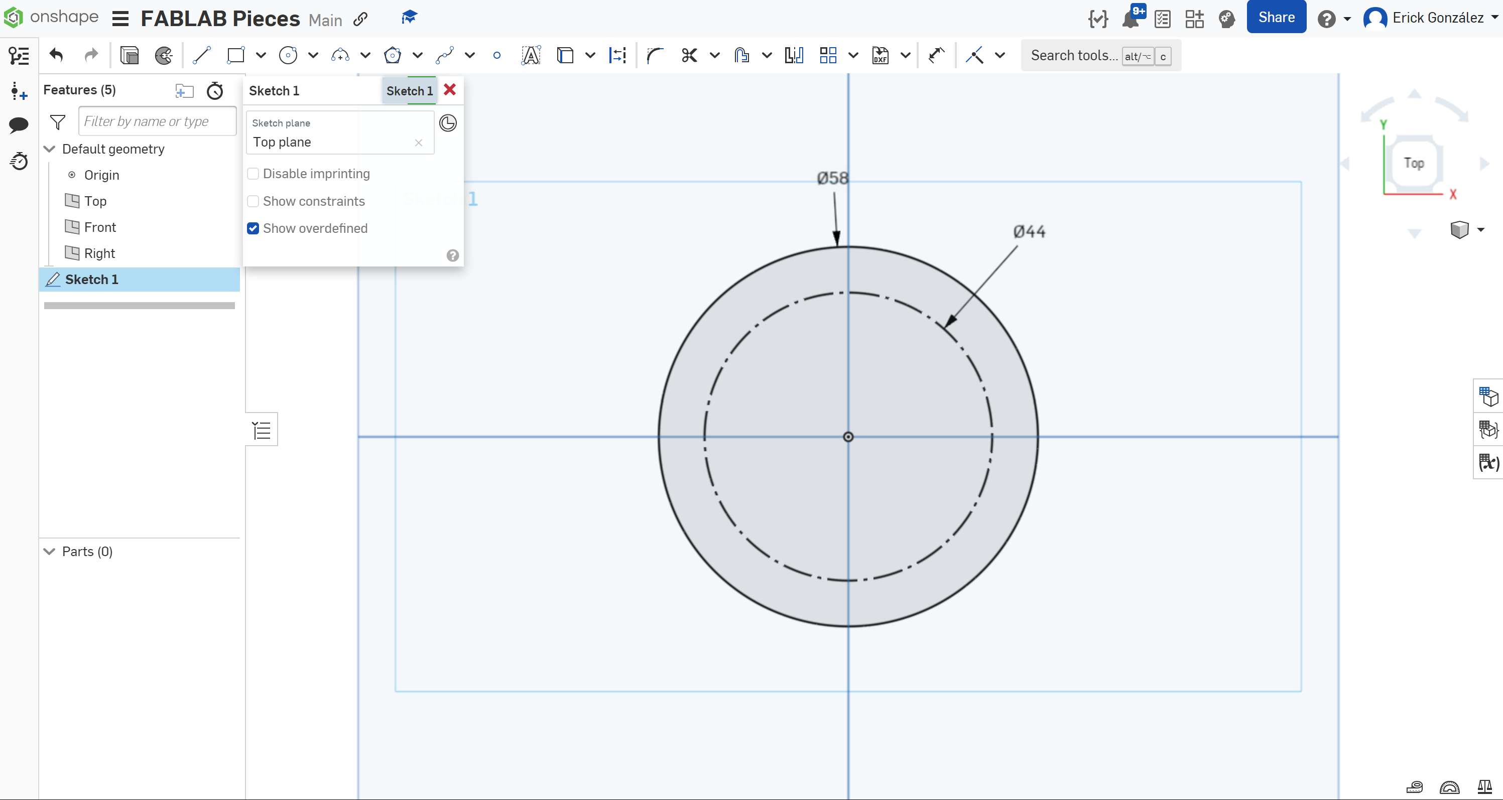
Task: Select the Trim scissors tool
Action: 690,55
